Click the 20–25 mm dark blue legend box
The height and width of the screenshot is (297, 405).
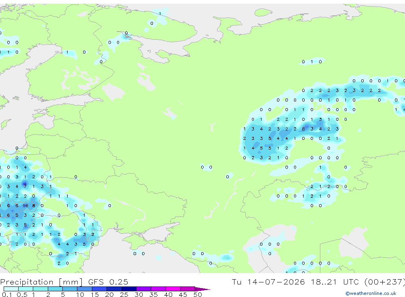click(114, 289)
